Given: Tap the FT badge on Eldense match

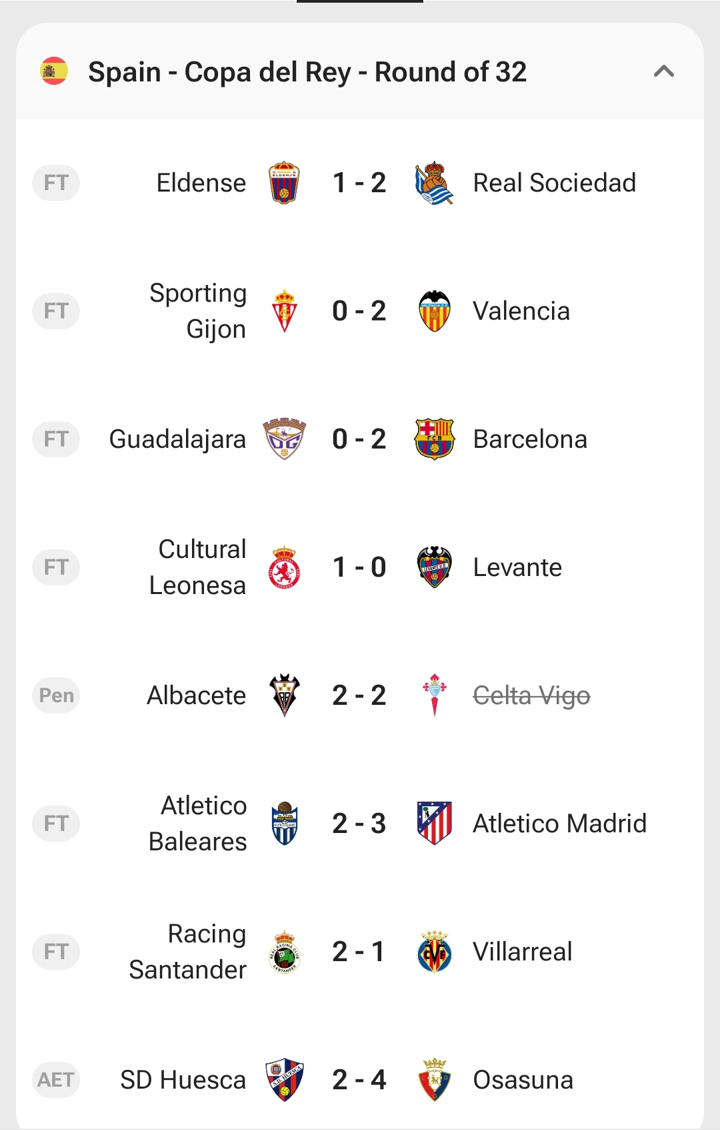Looking at the screenshot, I should point(56,183).
